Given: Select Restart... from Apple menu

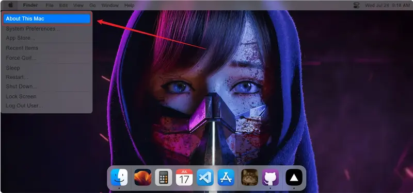Looking at the screenshot, I should coord(46,77).
